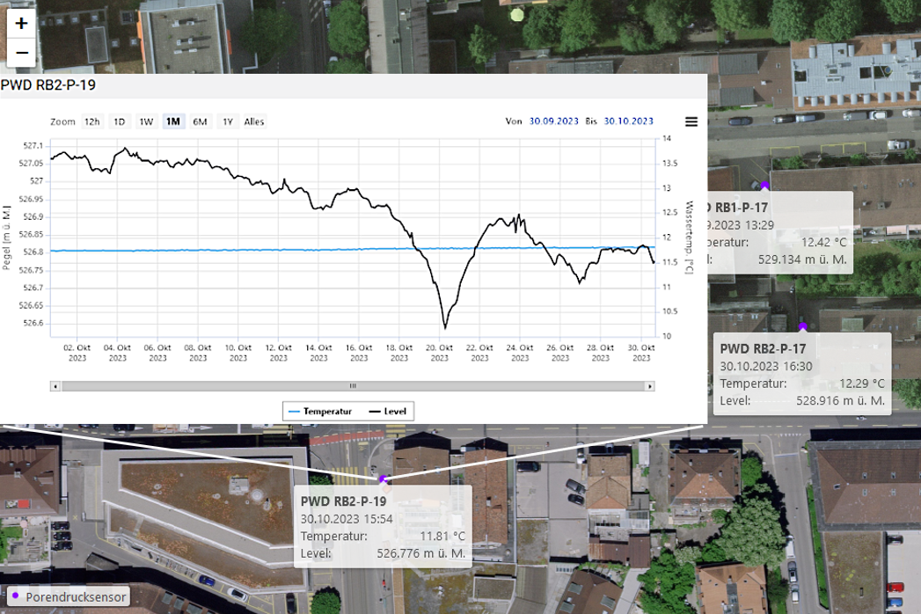Edit the Von start date field
This screenshot has width=921, height=614.
[x=554, y=121]
